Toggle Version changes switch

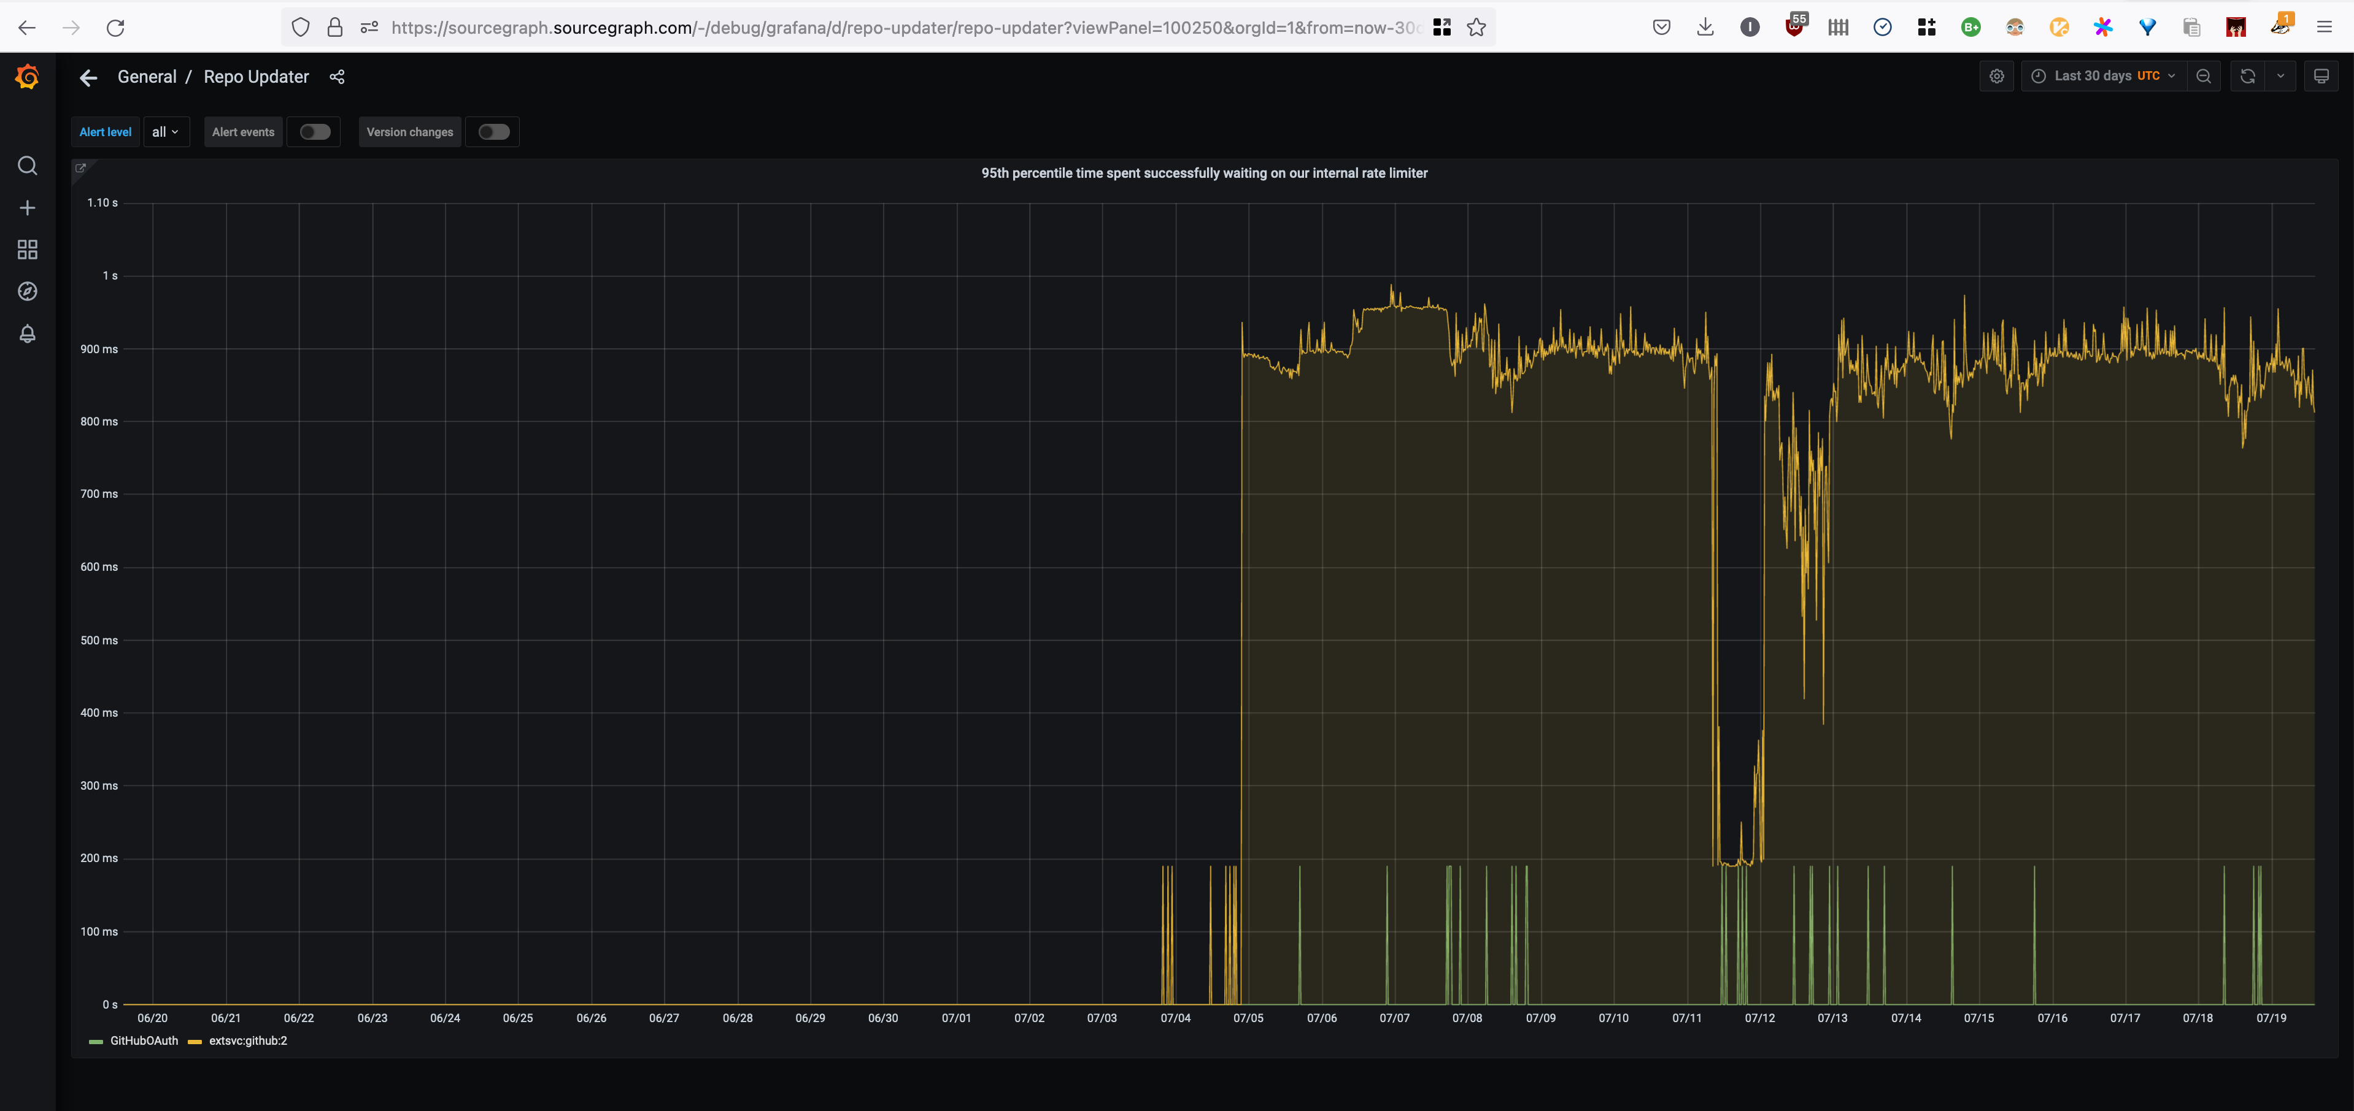click(493, 132)
